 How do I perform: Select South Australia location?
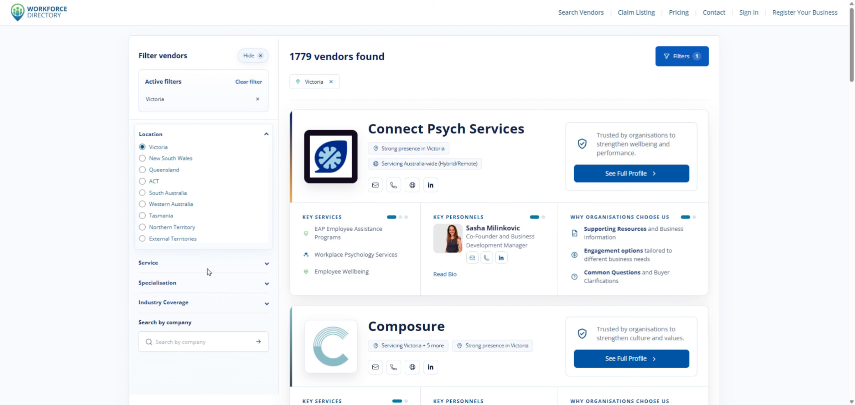coord(142,193)
